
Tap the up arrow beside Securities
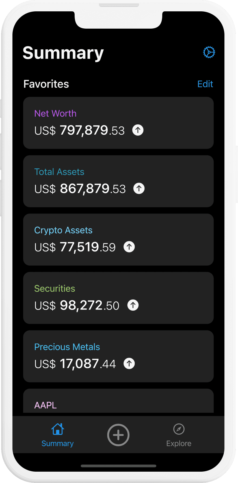(x=133, y=305)
